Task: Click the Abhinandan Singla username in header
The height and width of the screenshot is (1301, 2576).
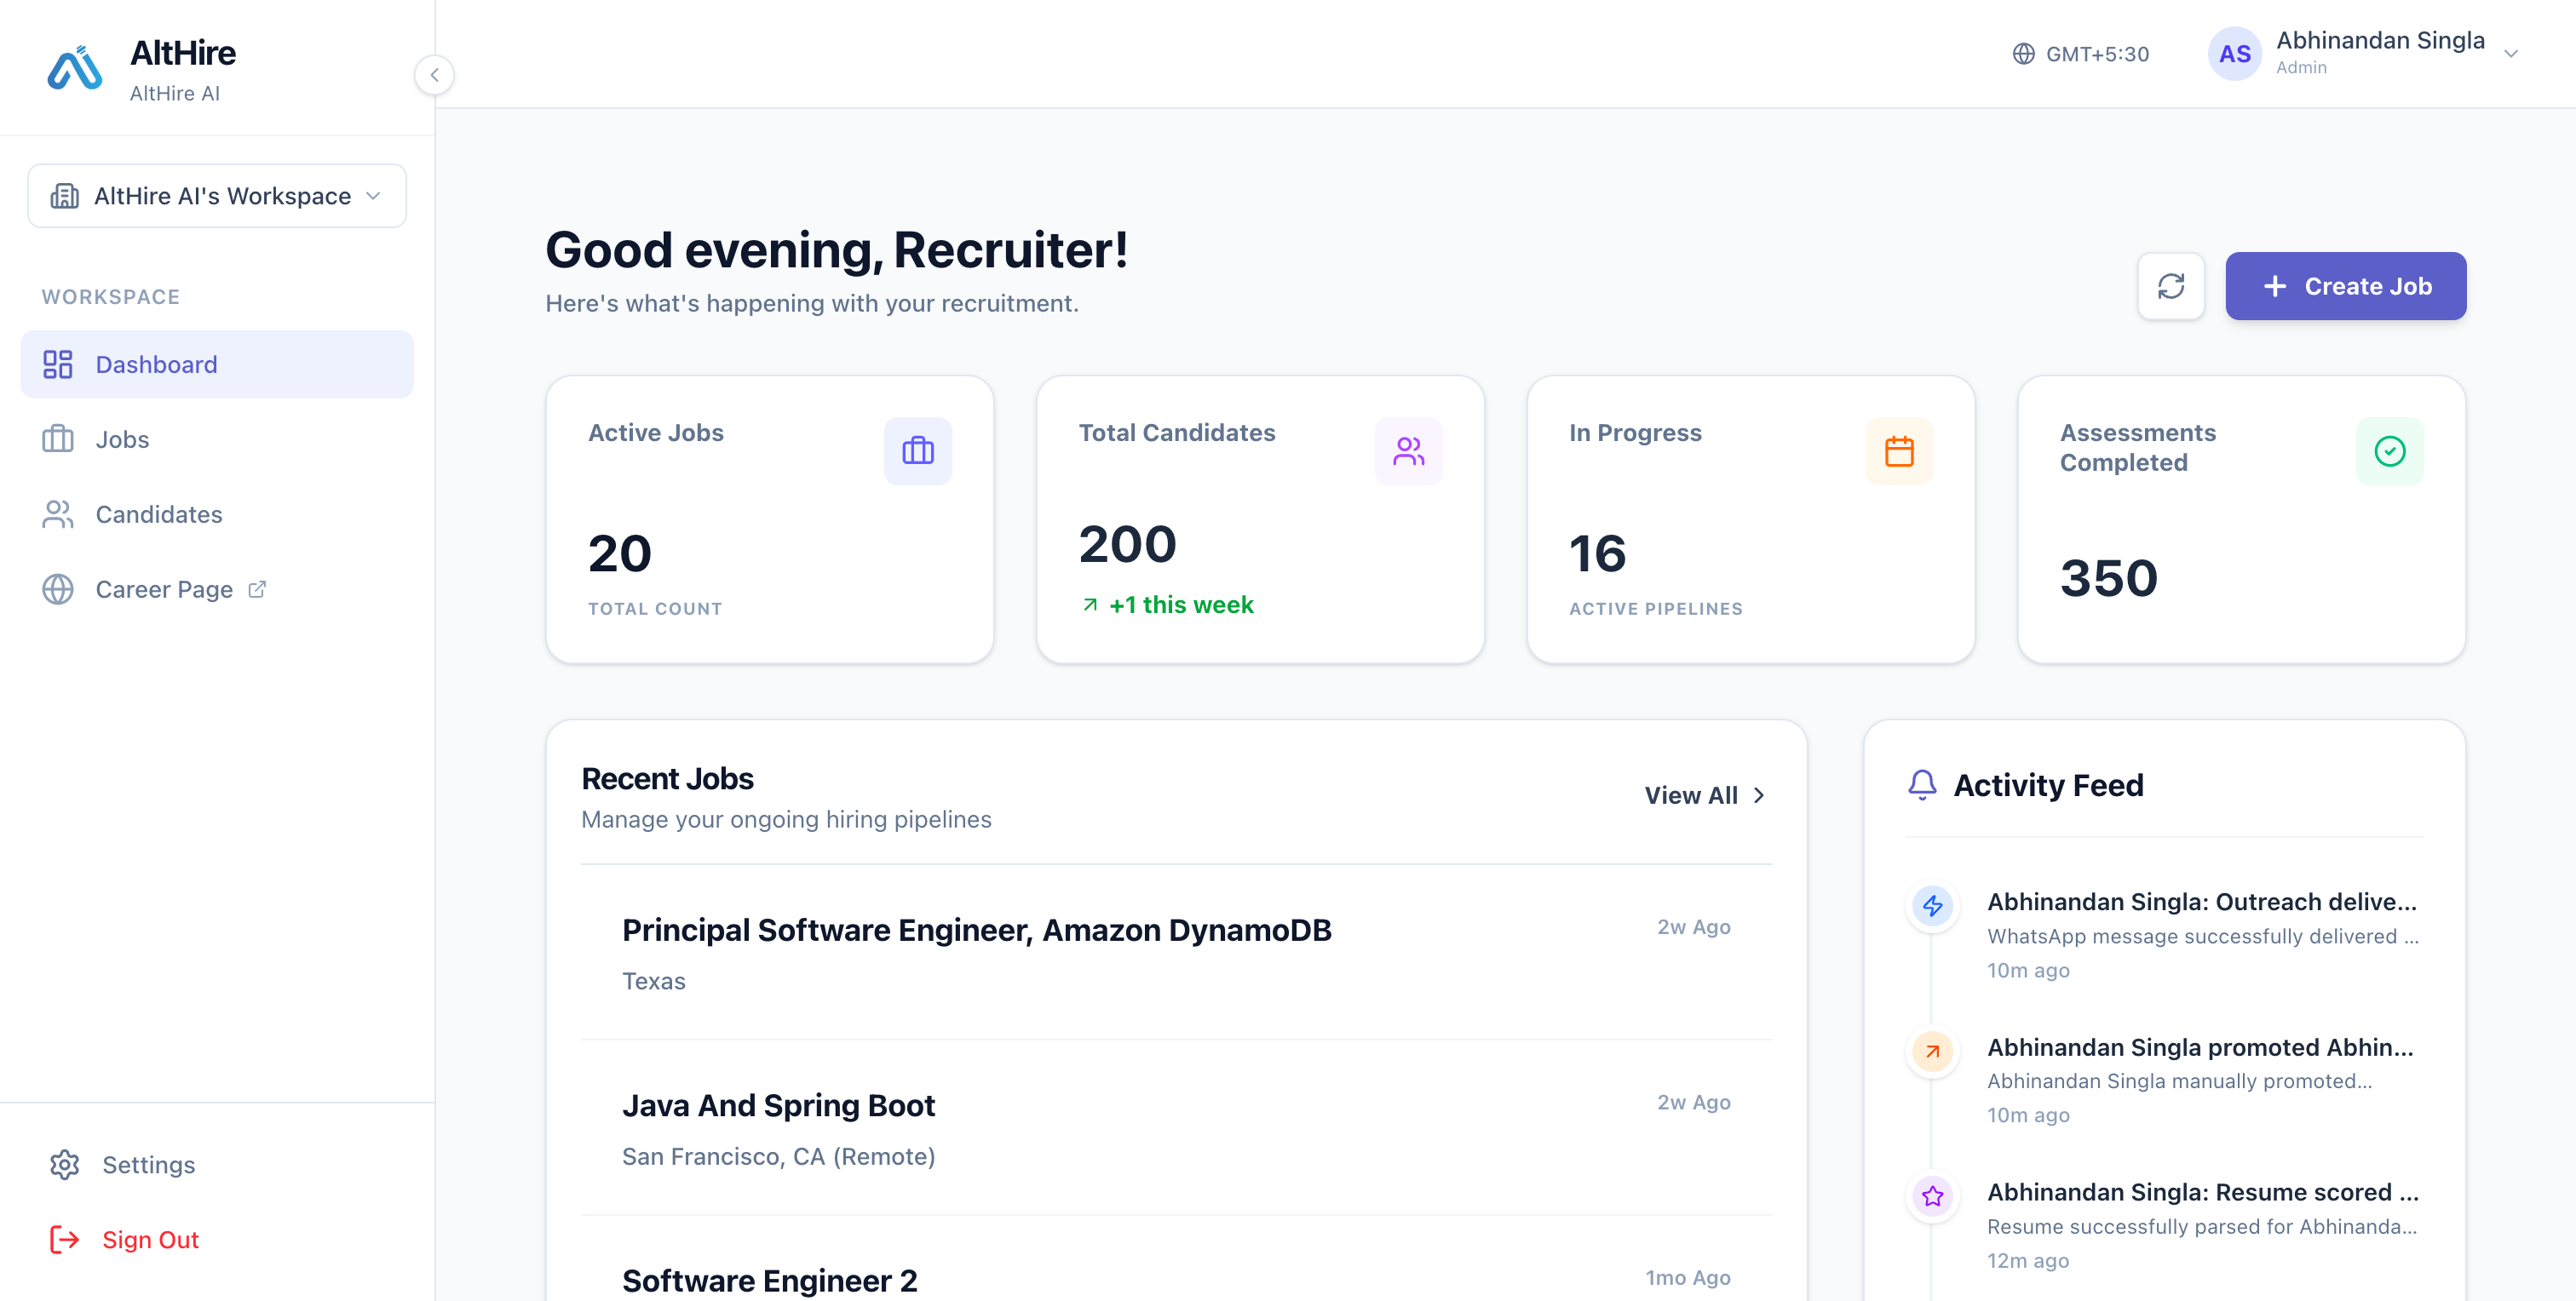Action: (2380, 40)
